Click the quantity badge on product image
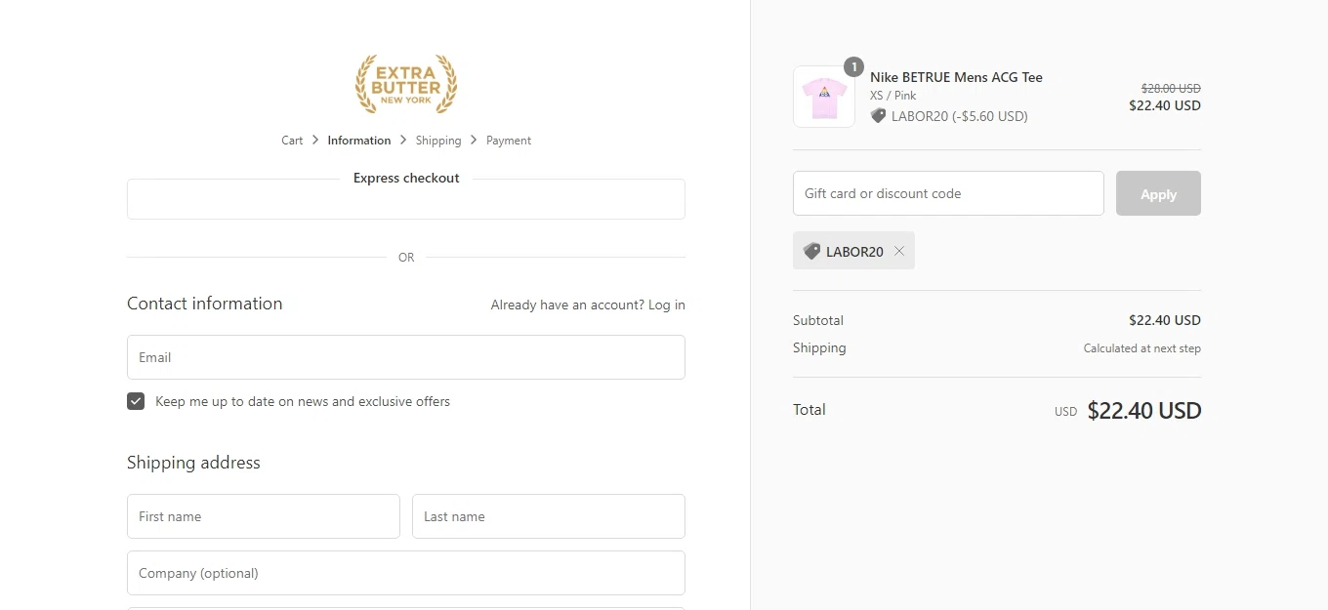Viewport: 1328px width, 610px height. [x=853, y=67]
